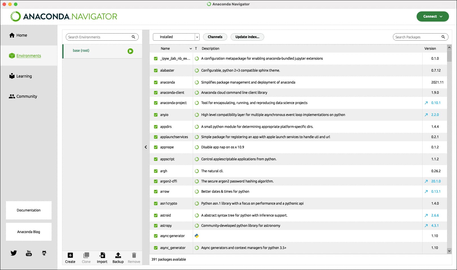
Task: Click the upgrade arrow next to anyio version
Action: 426,115
